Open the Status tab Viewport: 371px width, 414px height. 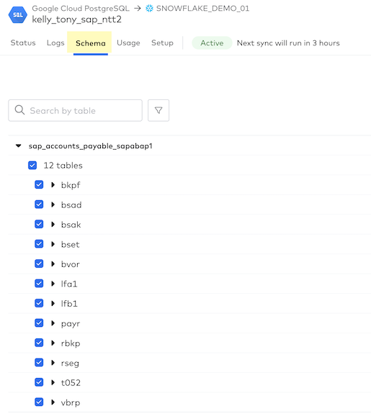[23, 42]
